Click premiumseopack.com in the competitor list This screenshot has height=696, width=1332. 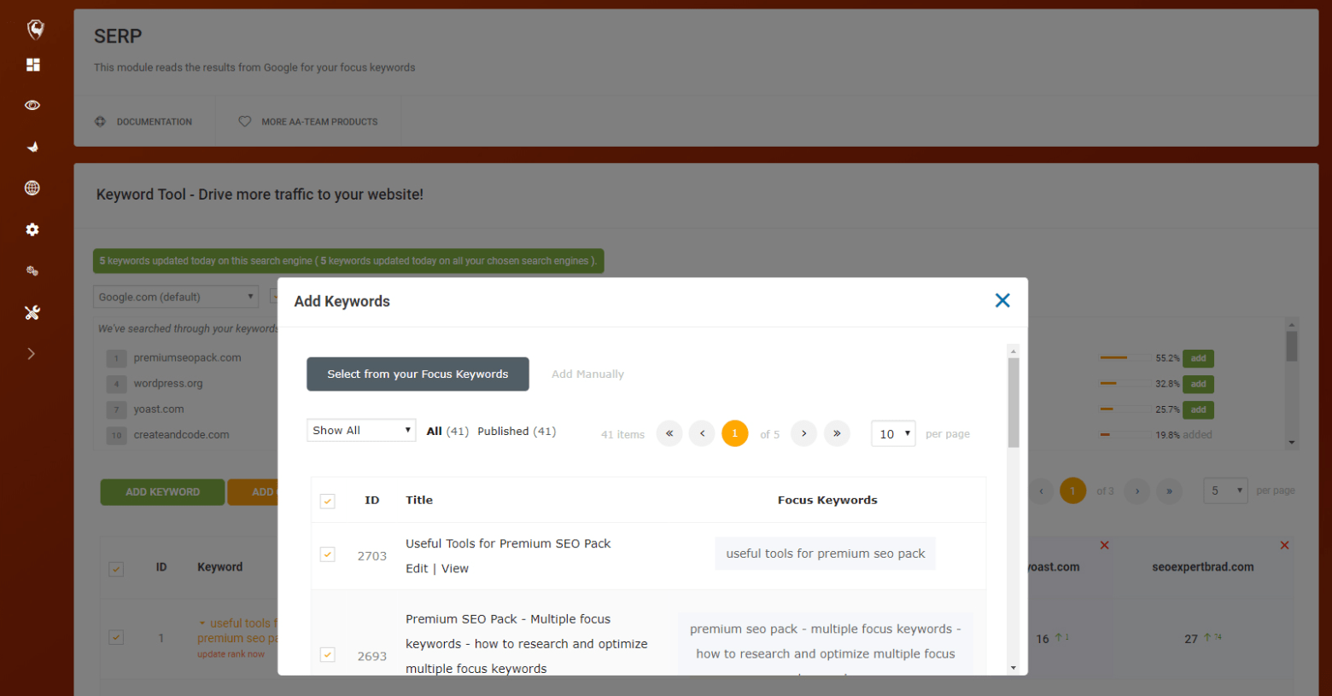(x=187, y=357)
